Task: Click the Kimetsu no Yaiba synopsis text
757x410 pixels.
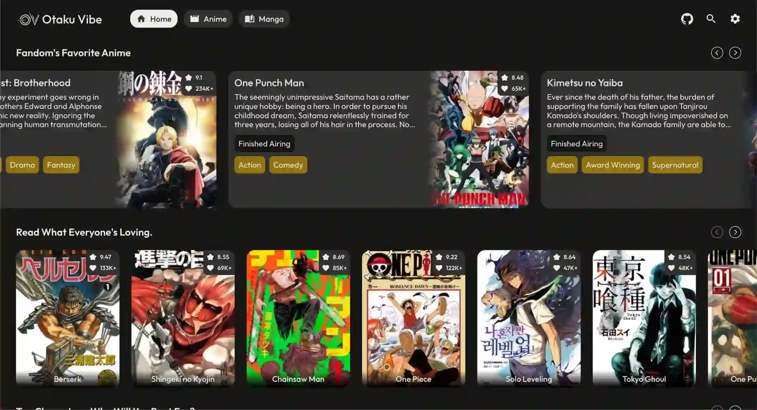Action: 639,111
